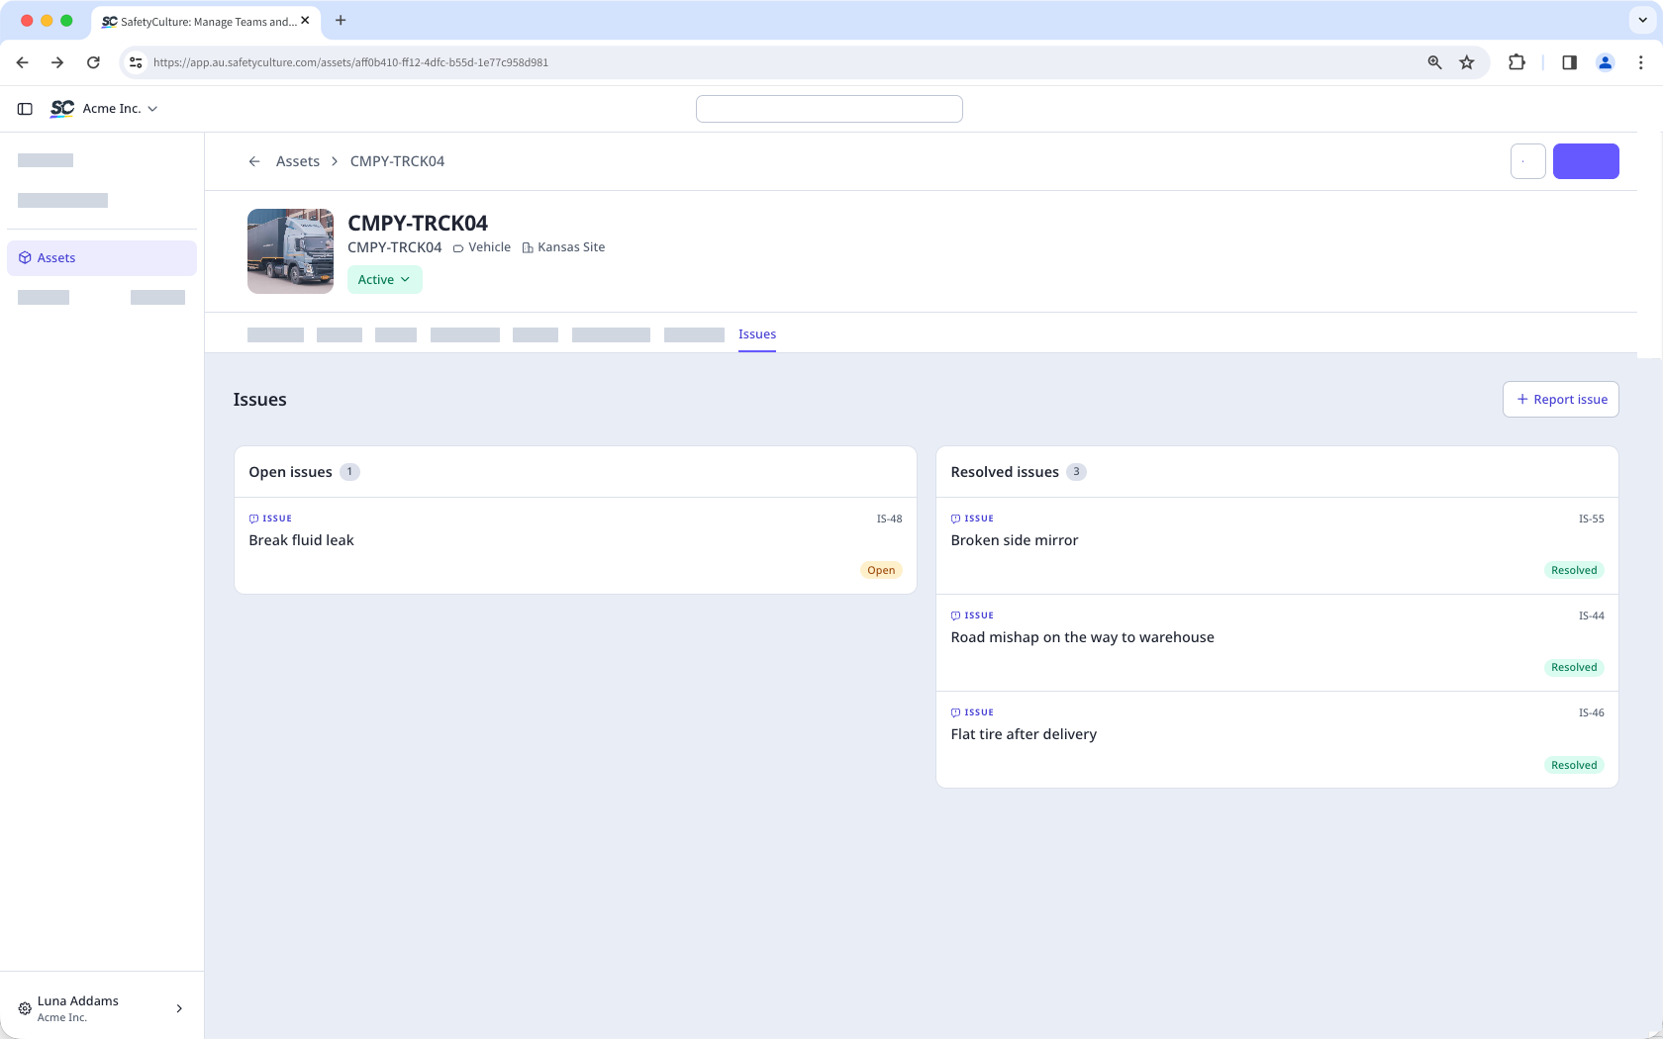Open the browser zoom magnifier icon

(x=1434, y=62)
